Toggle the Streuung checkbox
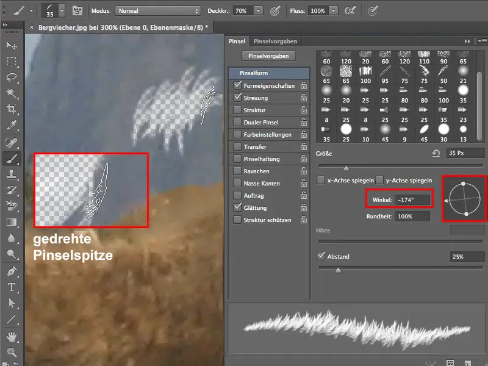 237,98
